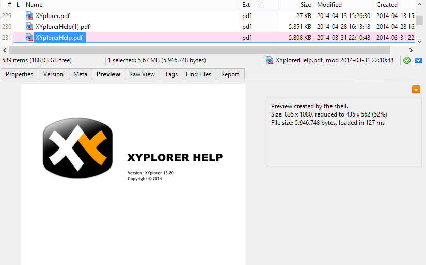Go to the Find Files tab
Image resolution: width=426 pixels, height=265 pixels.
pyautogui.click(x=198, y=74)
